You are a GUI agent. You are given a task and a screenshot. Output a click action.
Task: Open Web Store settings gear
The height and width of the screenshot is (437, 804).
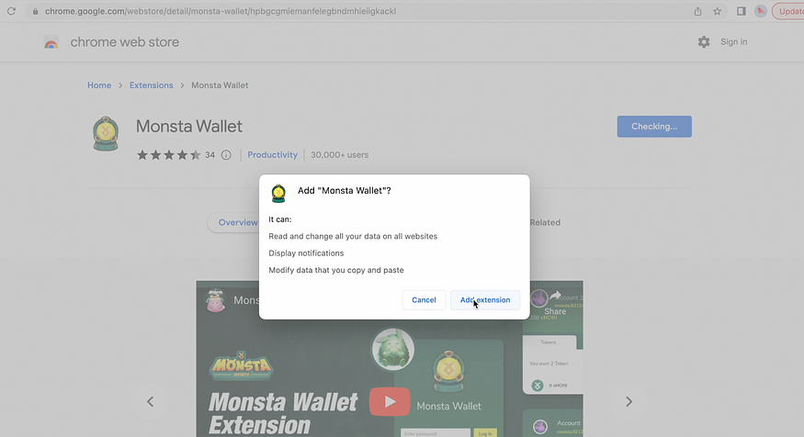(704, 42)
